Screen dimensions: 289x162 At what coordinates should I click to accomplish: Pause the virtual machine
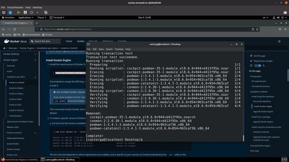pos(25,12)
